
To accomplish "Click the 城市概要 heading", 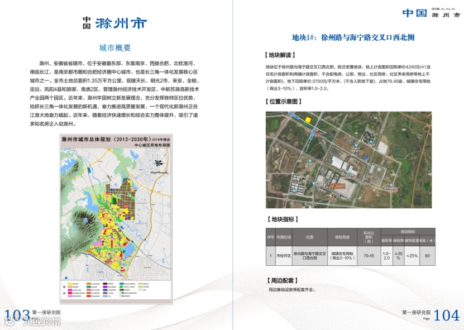I will click(x=115, y=47).
